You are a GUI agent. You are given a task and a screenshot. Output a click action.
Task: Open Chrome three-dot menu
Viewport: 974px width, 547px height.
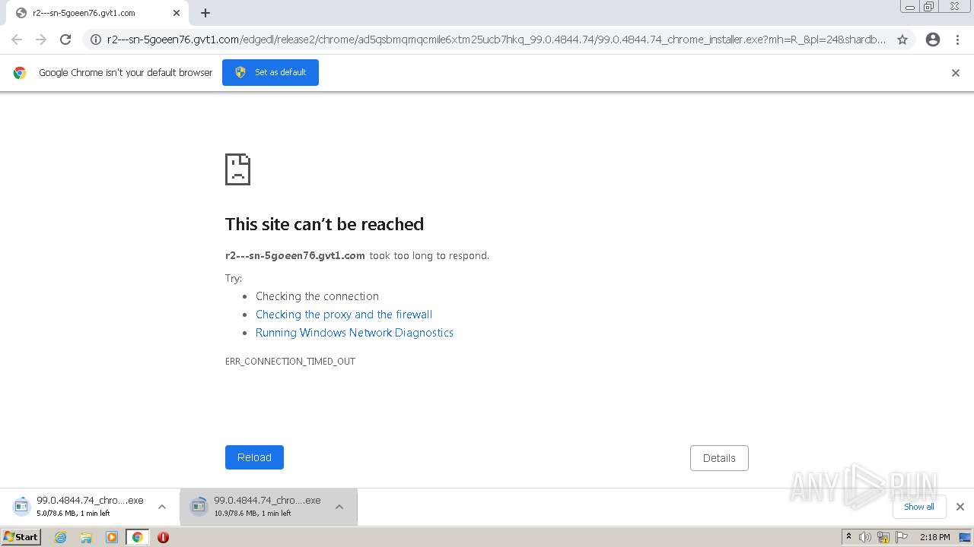(958, 40)
